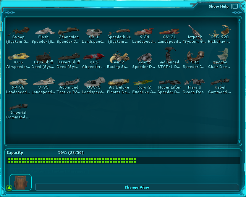Viewport: 246px width, 197px height.
Task: Select the Sith Speeder deed icon
Action: click(194, 57)
